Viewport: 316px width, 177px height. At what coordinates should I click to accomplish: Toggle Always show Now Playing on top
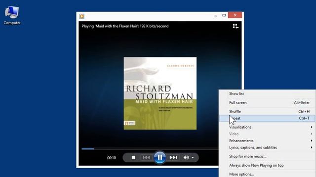click(267, 165)
